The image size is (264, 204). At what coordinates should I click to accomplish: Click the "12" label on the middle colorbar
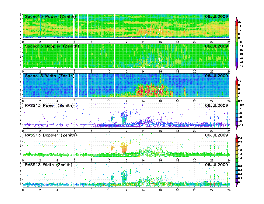pos(240,81)
